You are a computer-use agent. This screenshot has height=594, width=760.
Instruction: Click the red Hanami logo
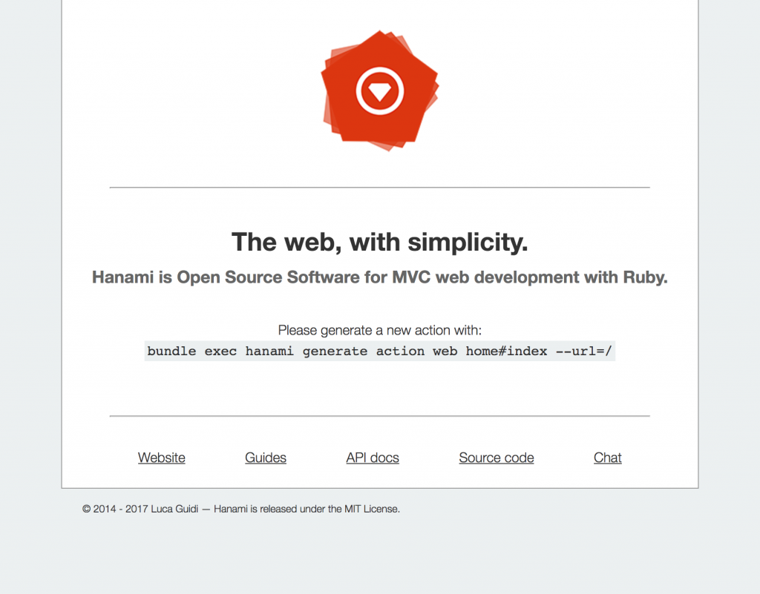380,90
